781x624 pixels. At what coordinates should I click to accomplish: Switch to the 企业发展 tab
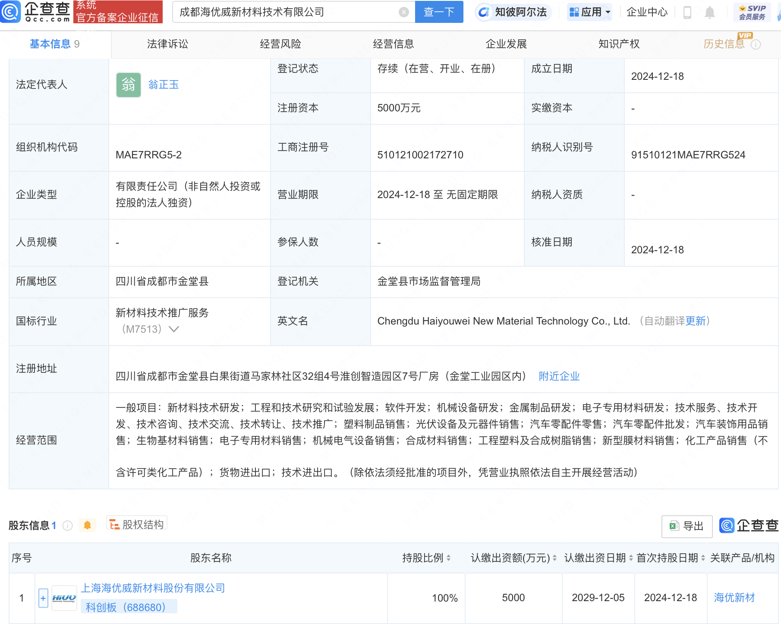(x=506, y=44)
